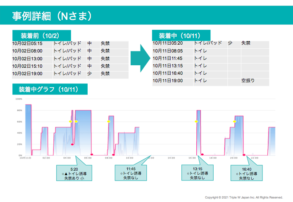Screen dimensions: 293x202
Task: Open the 11:45 トイレ誘導 callout box
Action: tap(131, 173)
